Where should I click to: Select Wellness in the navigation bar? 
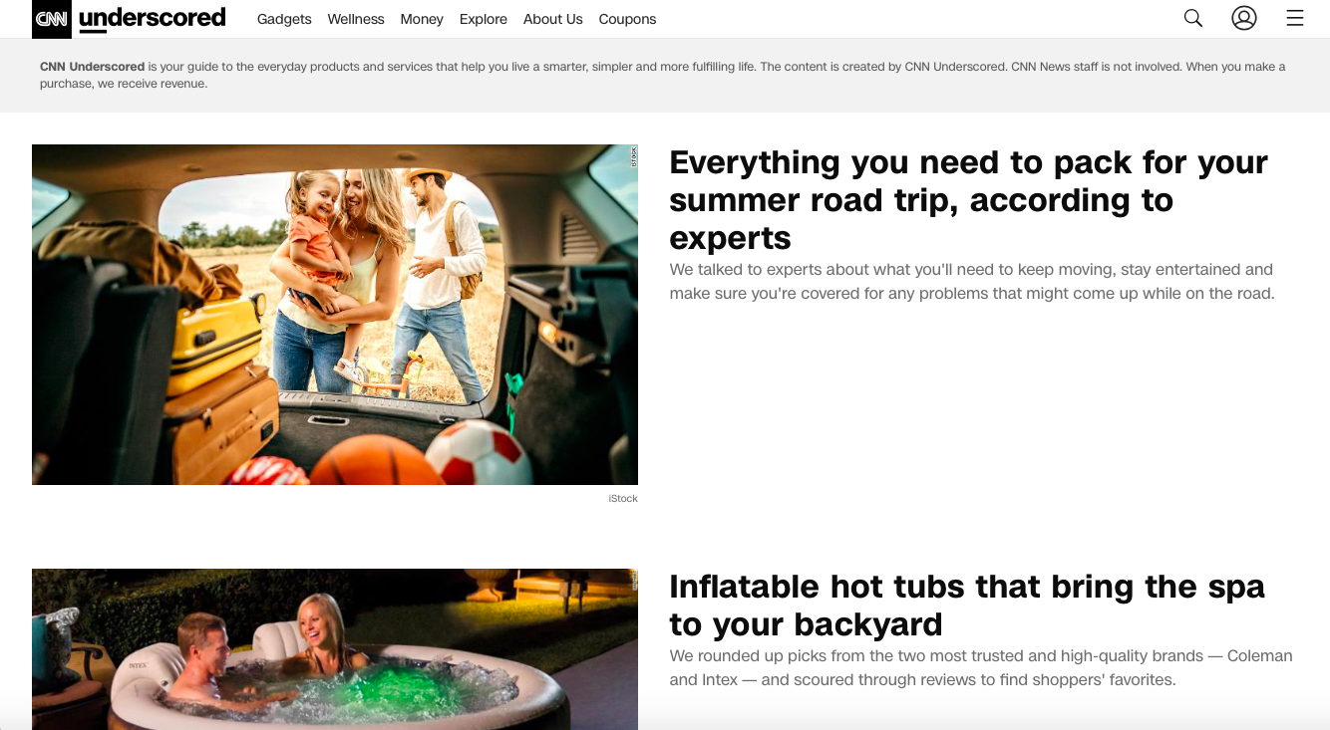tap(356, 19)
